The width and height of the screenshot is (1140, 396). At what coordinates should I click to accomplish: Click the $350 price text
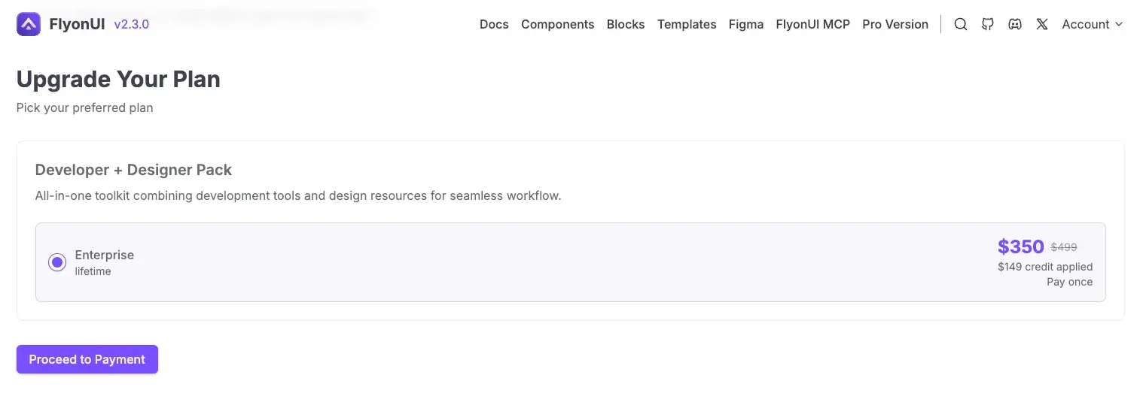click(1020, 246)
